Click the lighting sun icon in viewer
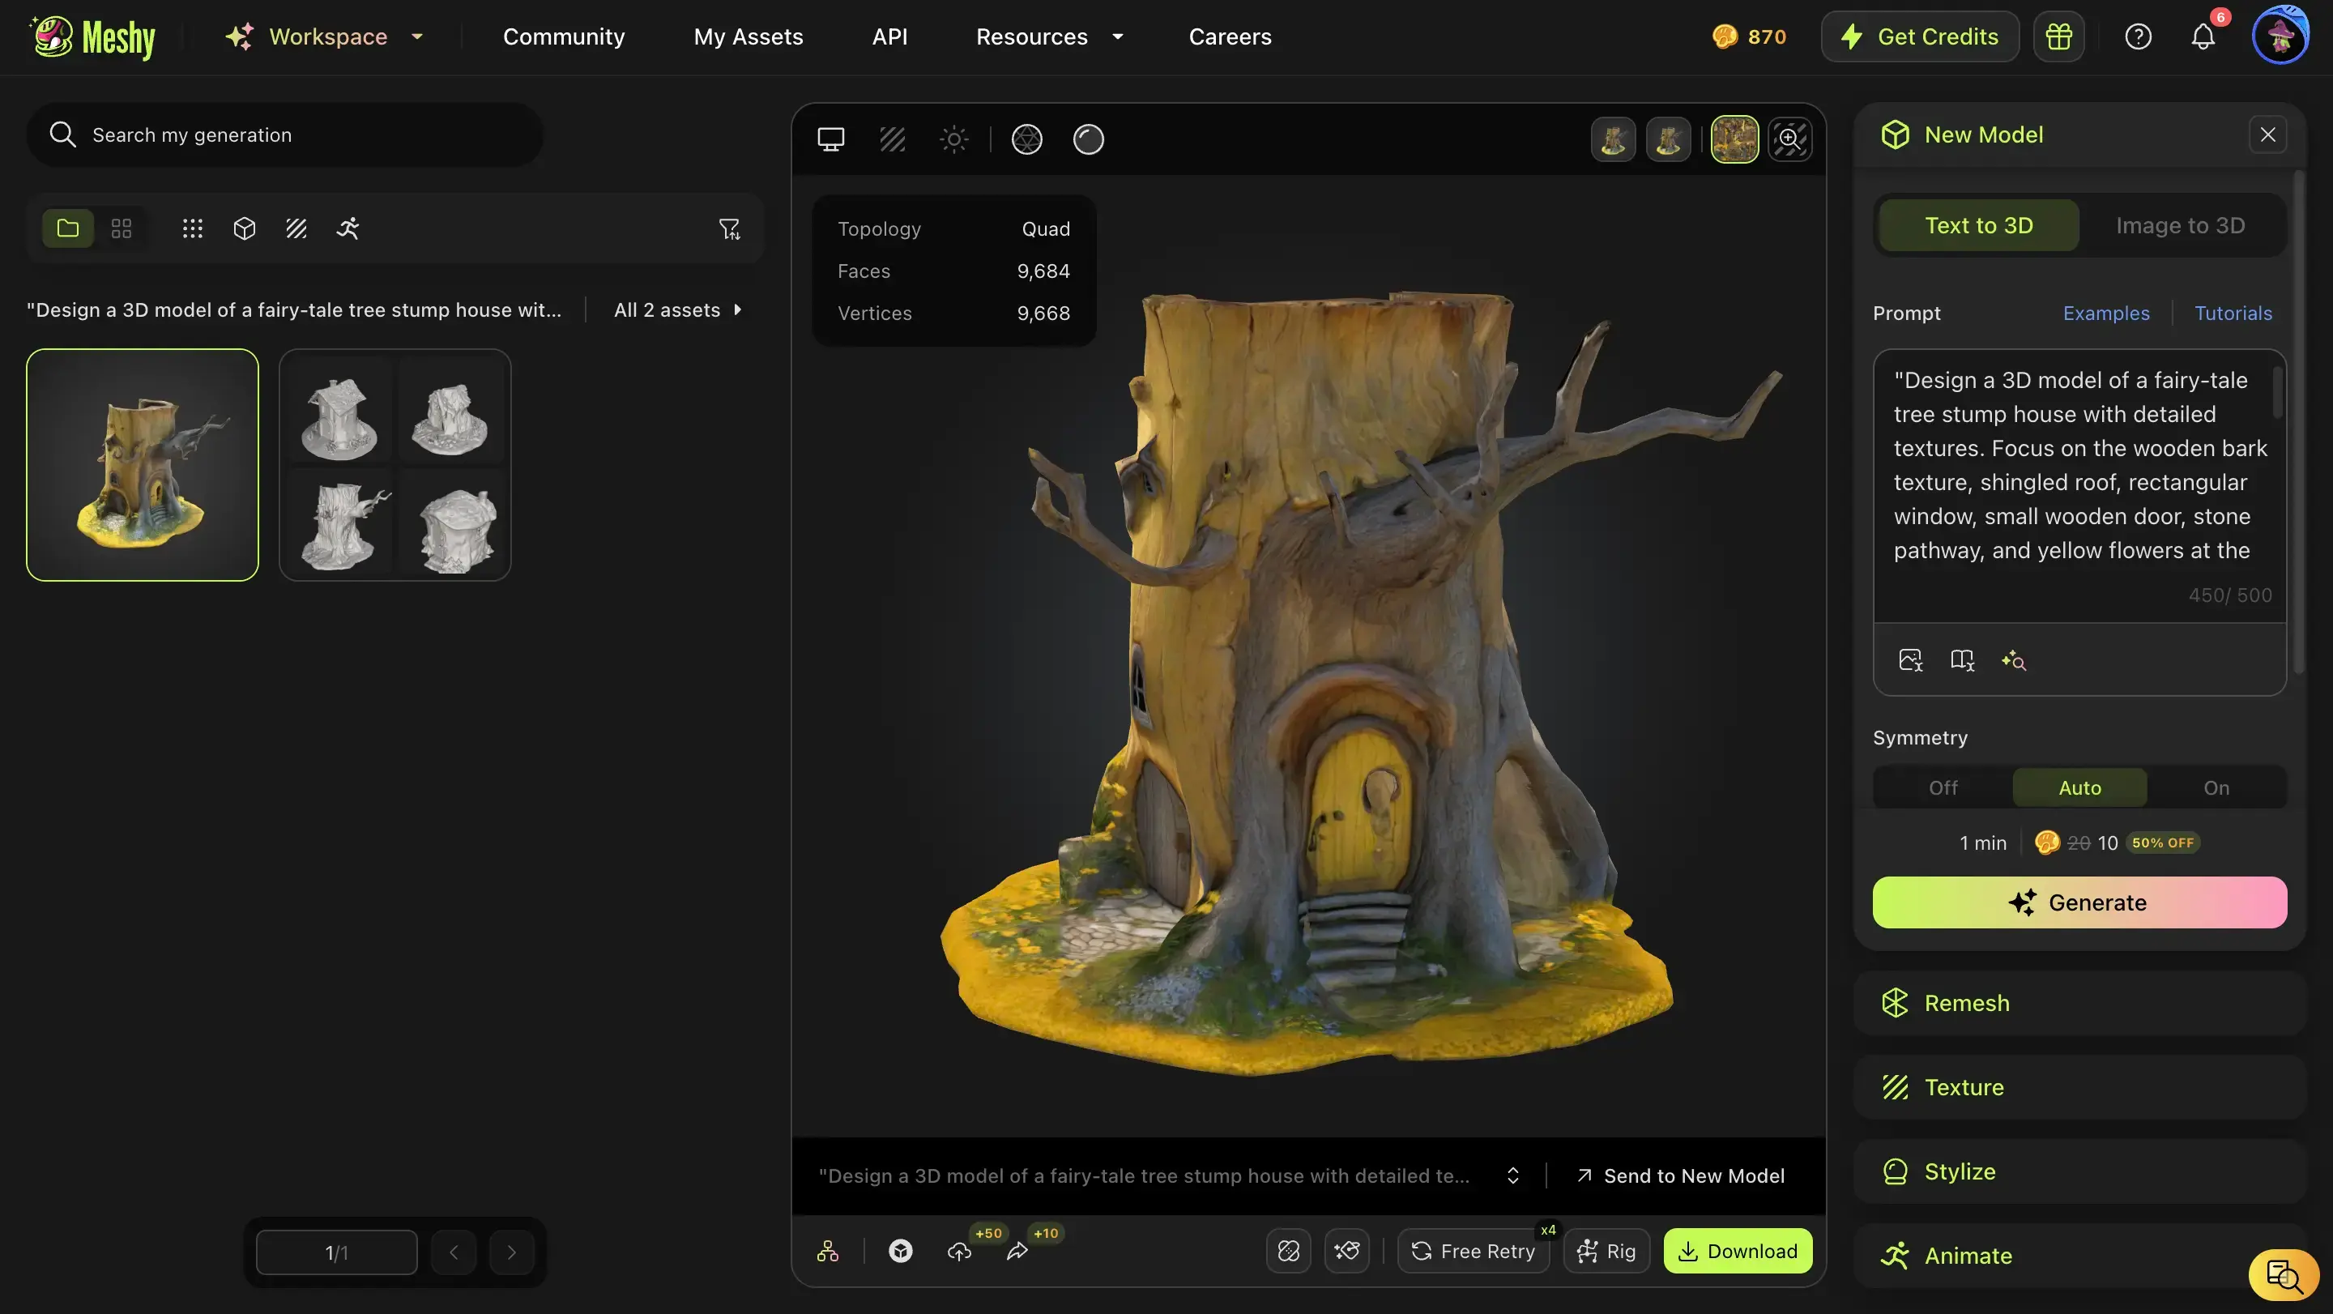This screenshot has width=2333, height=1314. point(953,139)
